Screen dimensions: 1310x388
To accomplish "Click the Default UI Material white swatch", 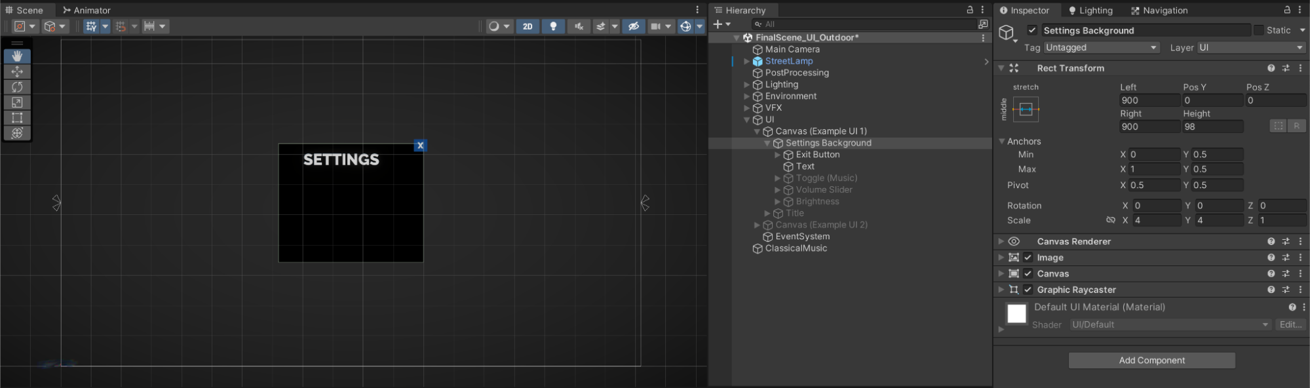I will (x=1016, y=314).
